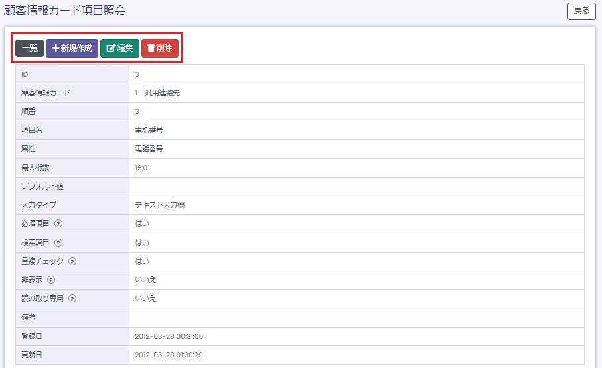The image size is (602, 368).
Task: Click help icon next to 必須項目
Action: pyautogui.click(x=58, y=224)
